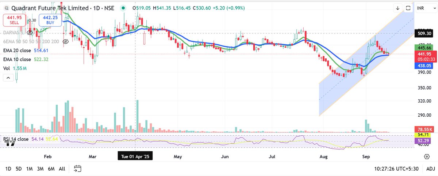Collapse the indicator legend chevron
Viewport: 438px width, 176px height.
8,77
